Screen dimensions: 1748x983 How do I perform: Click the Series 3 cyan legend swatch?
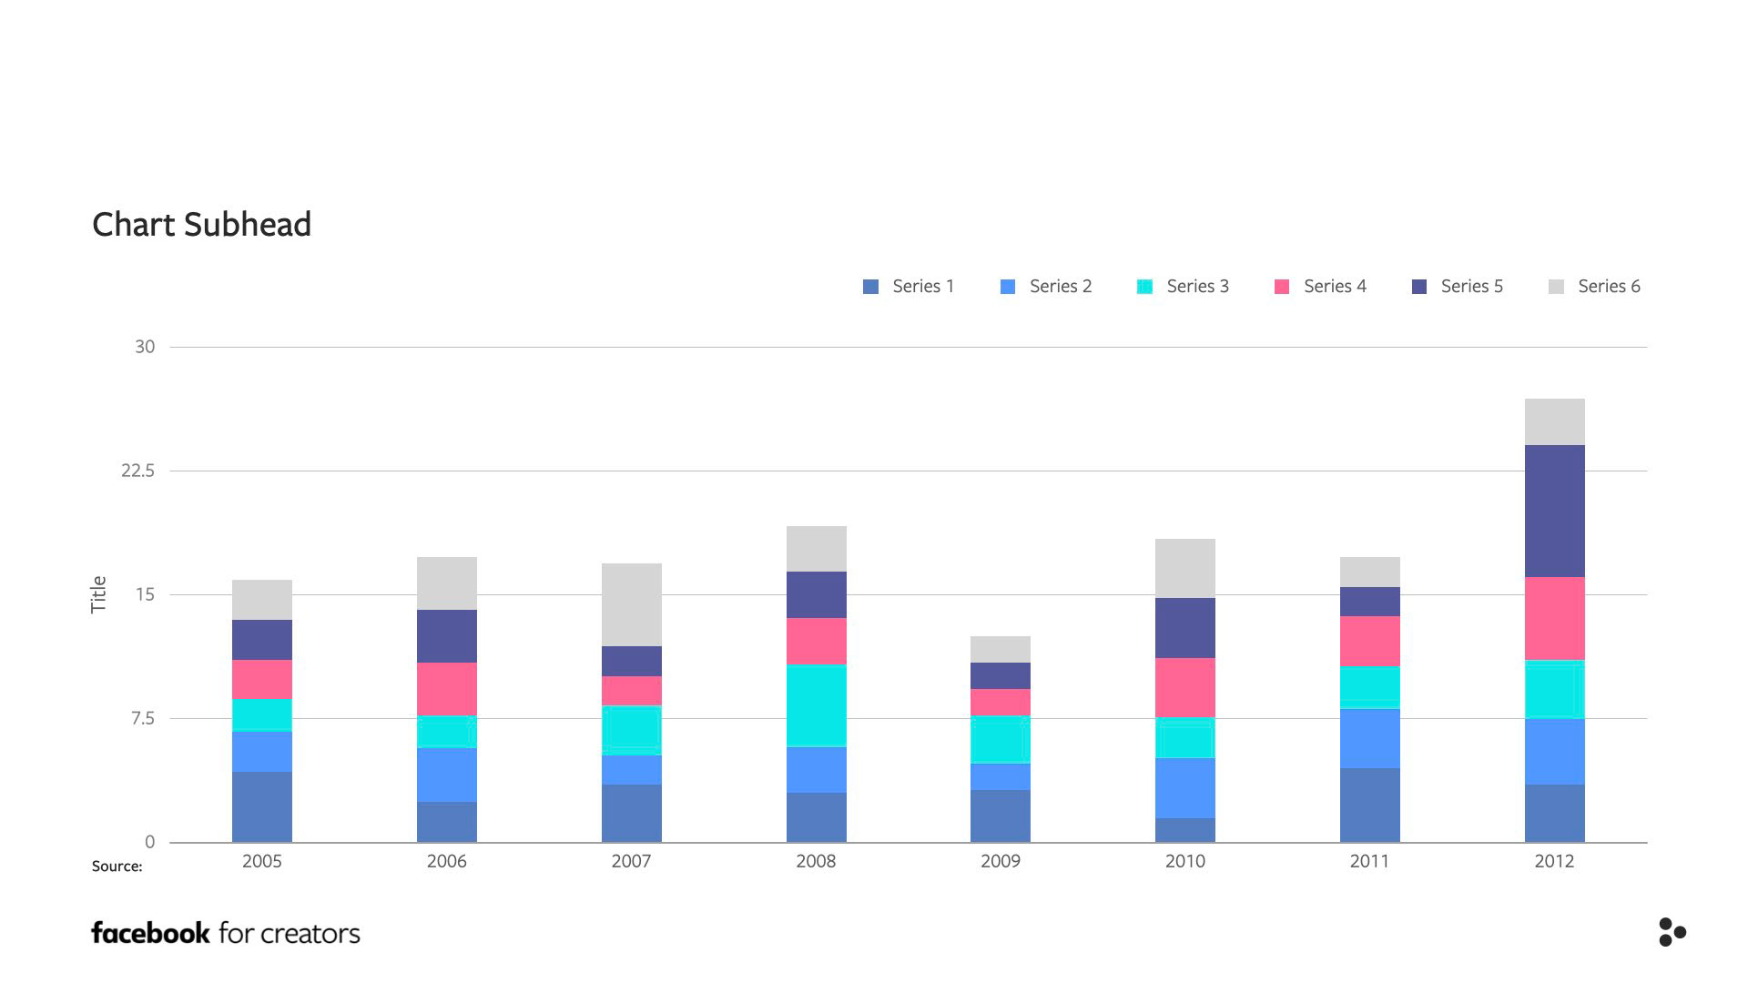[1145, 287]
